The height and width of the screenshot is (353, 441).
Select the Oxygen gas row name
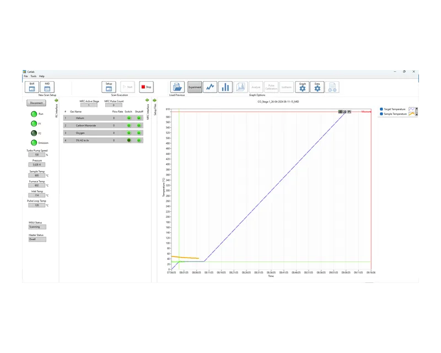pyautogui.click(x=80, y=133)
